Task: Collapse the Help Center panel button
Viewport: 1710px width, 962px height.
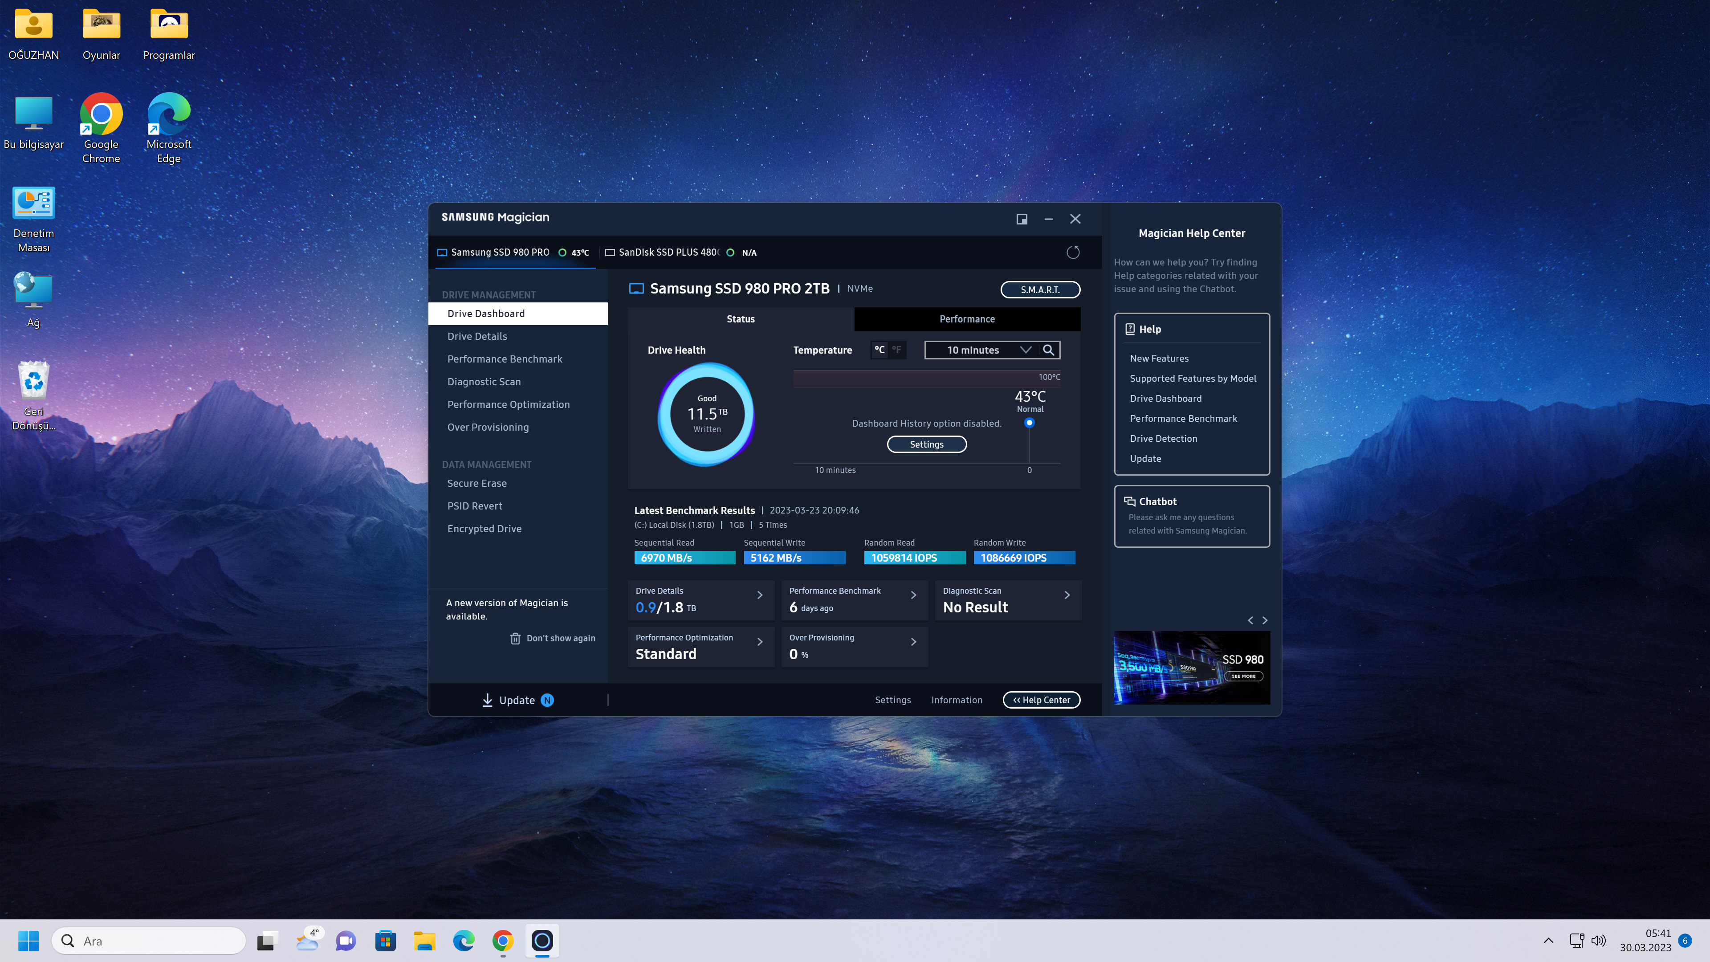Action: click(x=1041, y=700)
